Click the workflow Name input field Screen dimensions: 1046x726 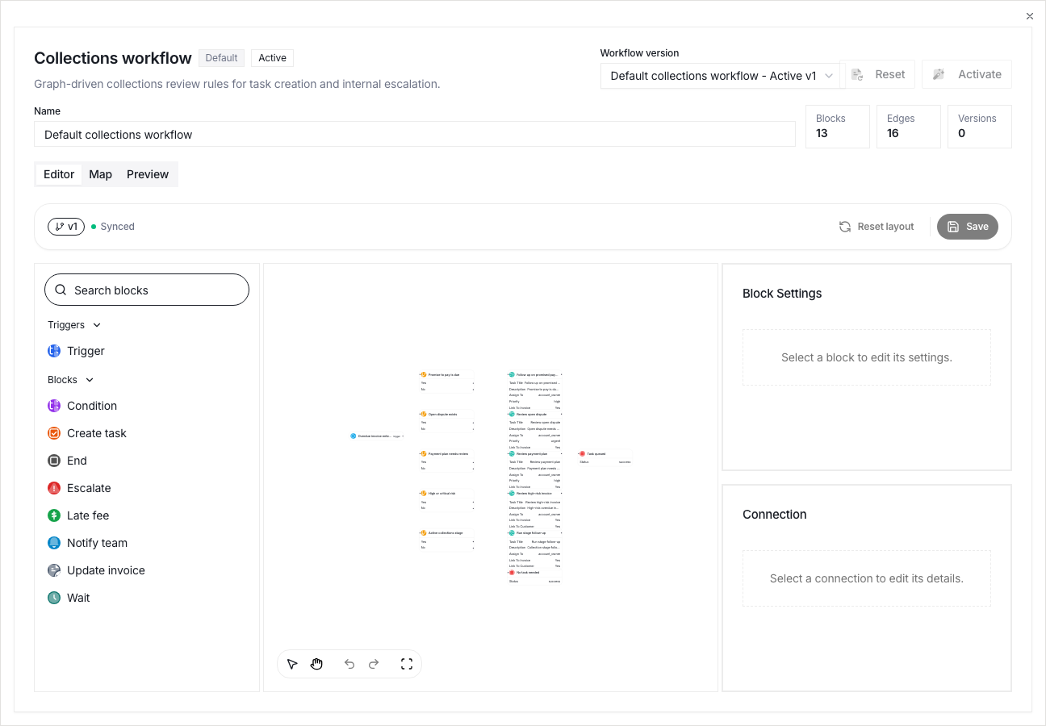(415, 135)
